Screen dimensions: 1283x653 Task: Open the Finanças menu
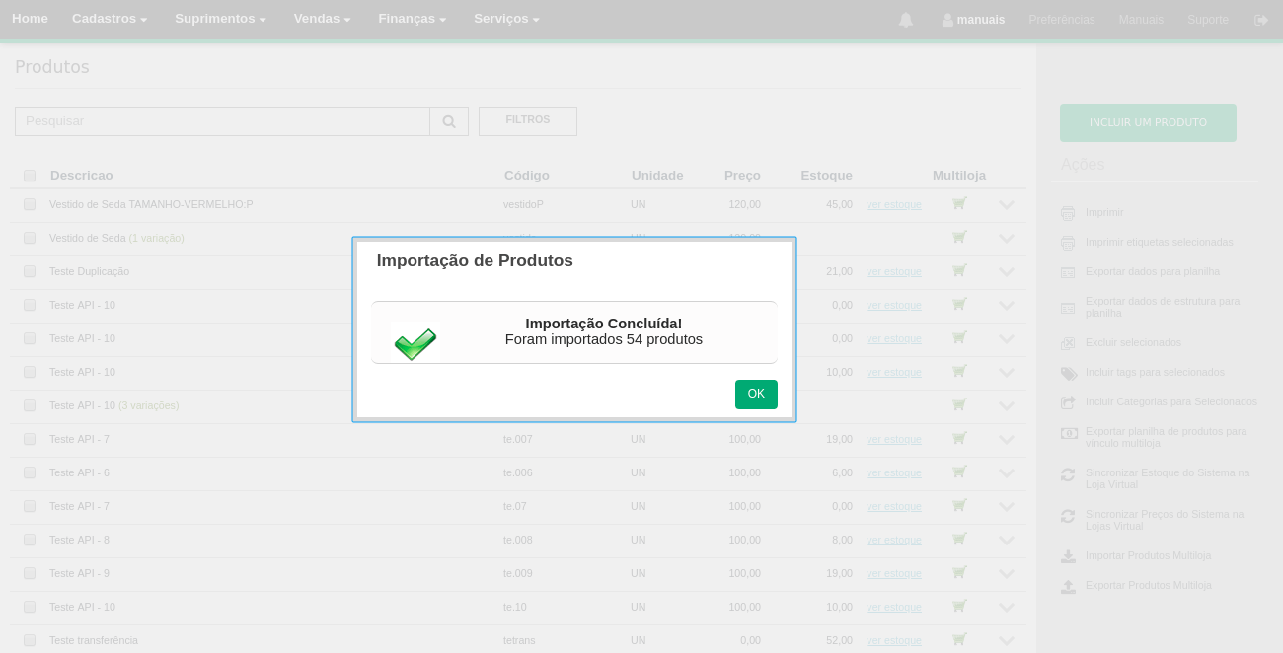(x=412, y=19)
